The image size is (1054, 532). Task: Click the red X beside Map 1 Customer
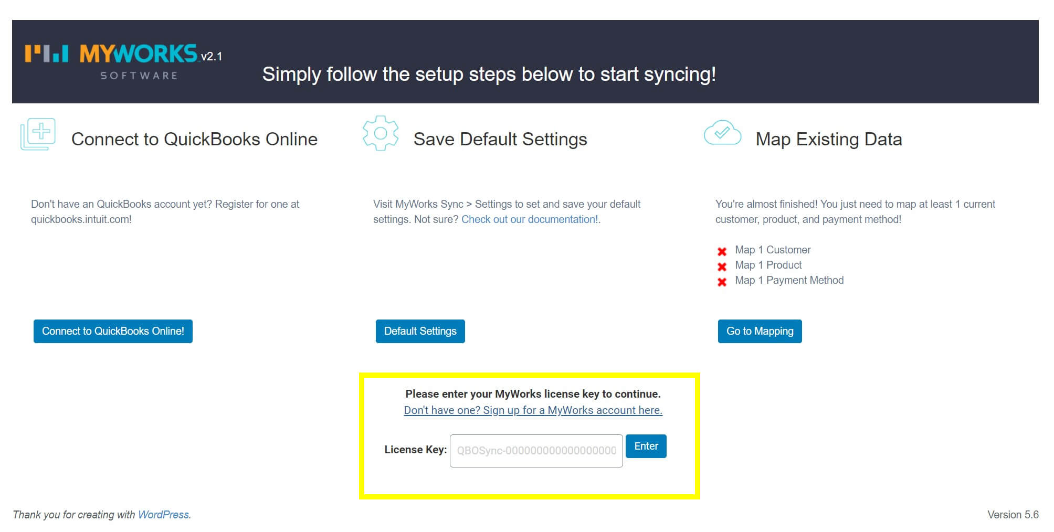coord(723,250)
